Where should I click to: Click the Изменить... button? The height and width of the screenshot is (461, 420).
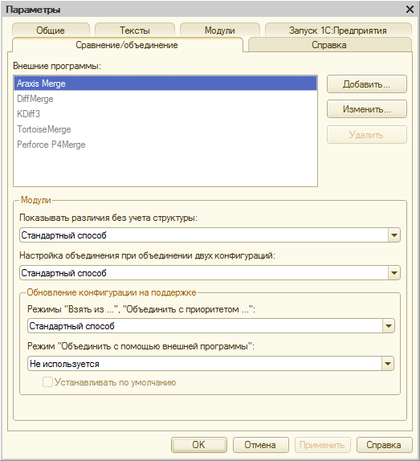[x=367, y=109]
